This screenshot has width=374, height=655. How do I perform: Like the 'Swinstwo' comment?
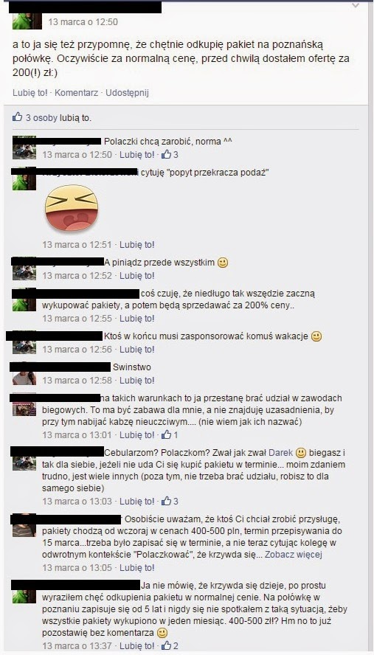(137, 380)
